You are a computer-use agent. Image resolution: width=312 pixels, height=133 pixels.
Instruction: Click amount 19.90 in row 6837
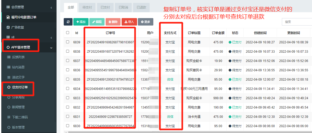click(218, 61)
